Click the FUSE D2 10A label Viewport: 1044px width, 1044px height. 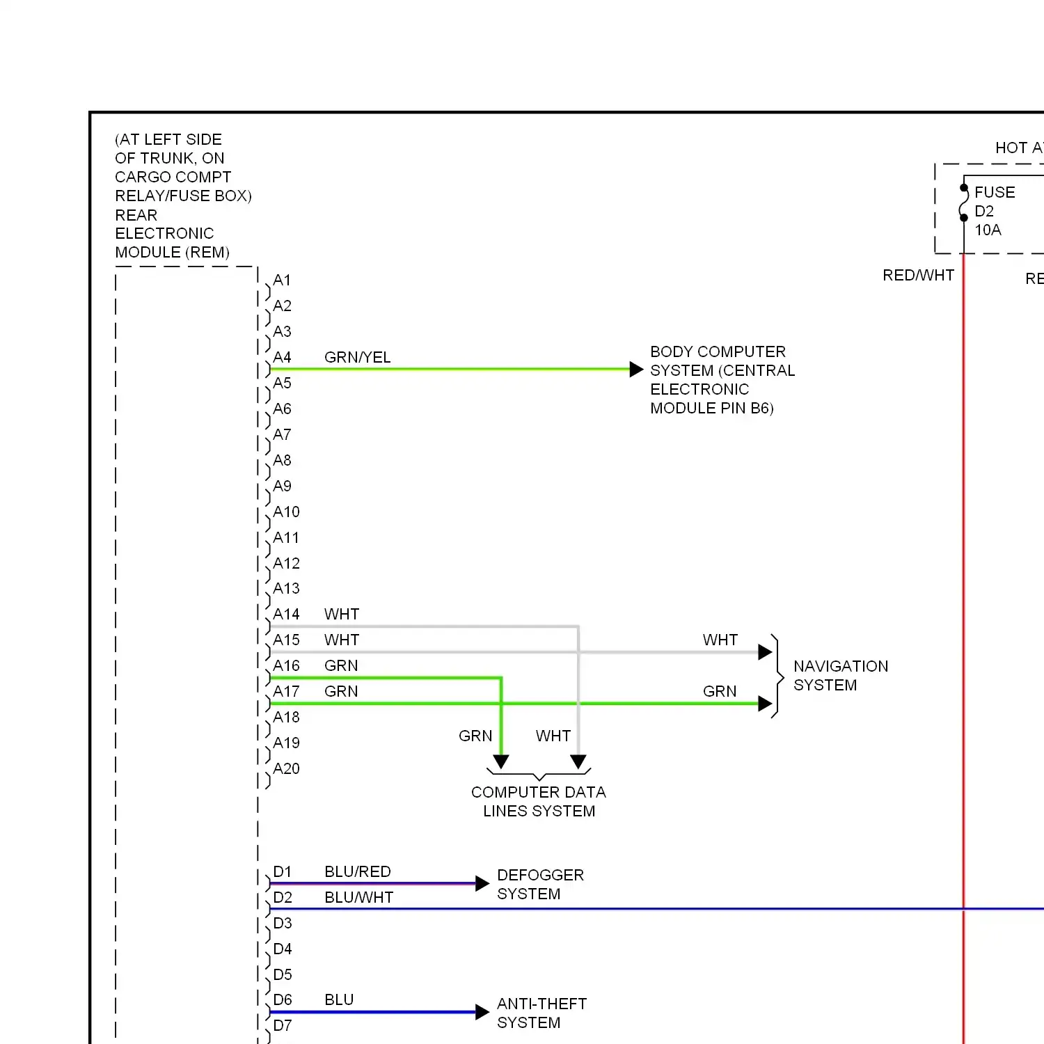pyautogui.click(x=995, y=211)
